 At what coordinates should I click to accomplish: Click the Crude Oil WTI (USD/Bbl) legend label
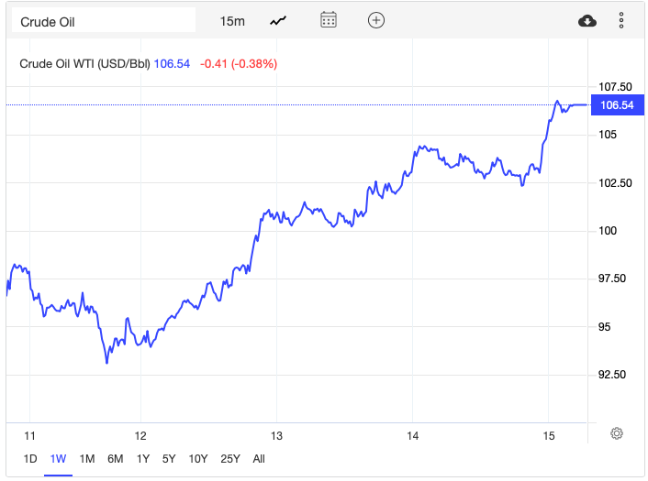click(x=84, y=64)
